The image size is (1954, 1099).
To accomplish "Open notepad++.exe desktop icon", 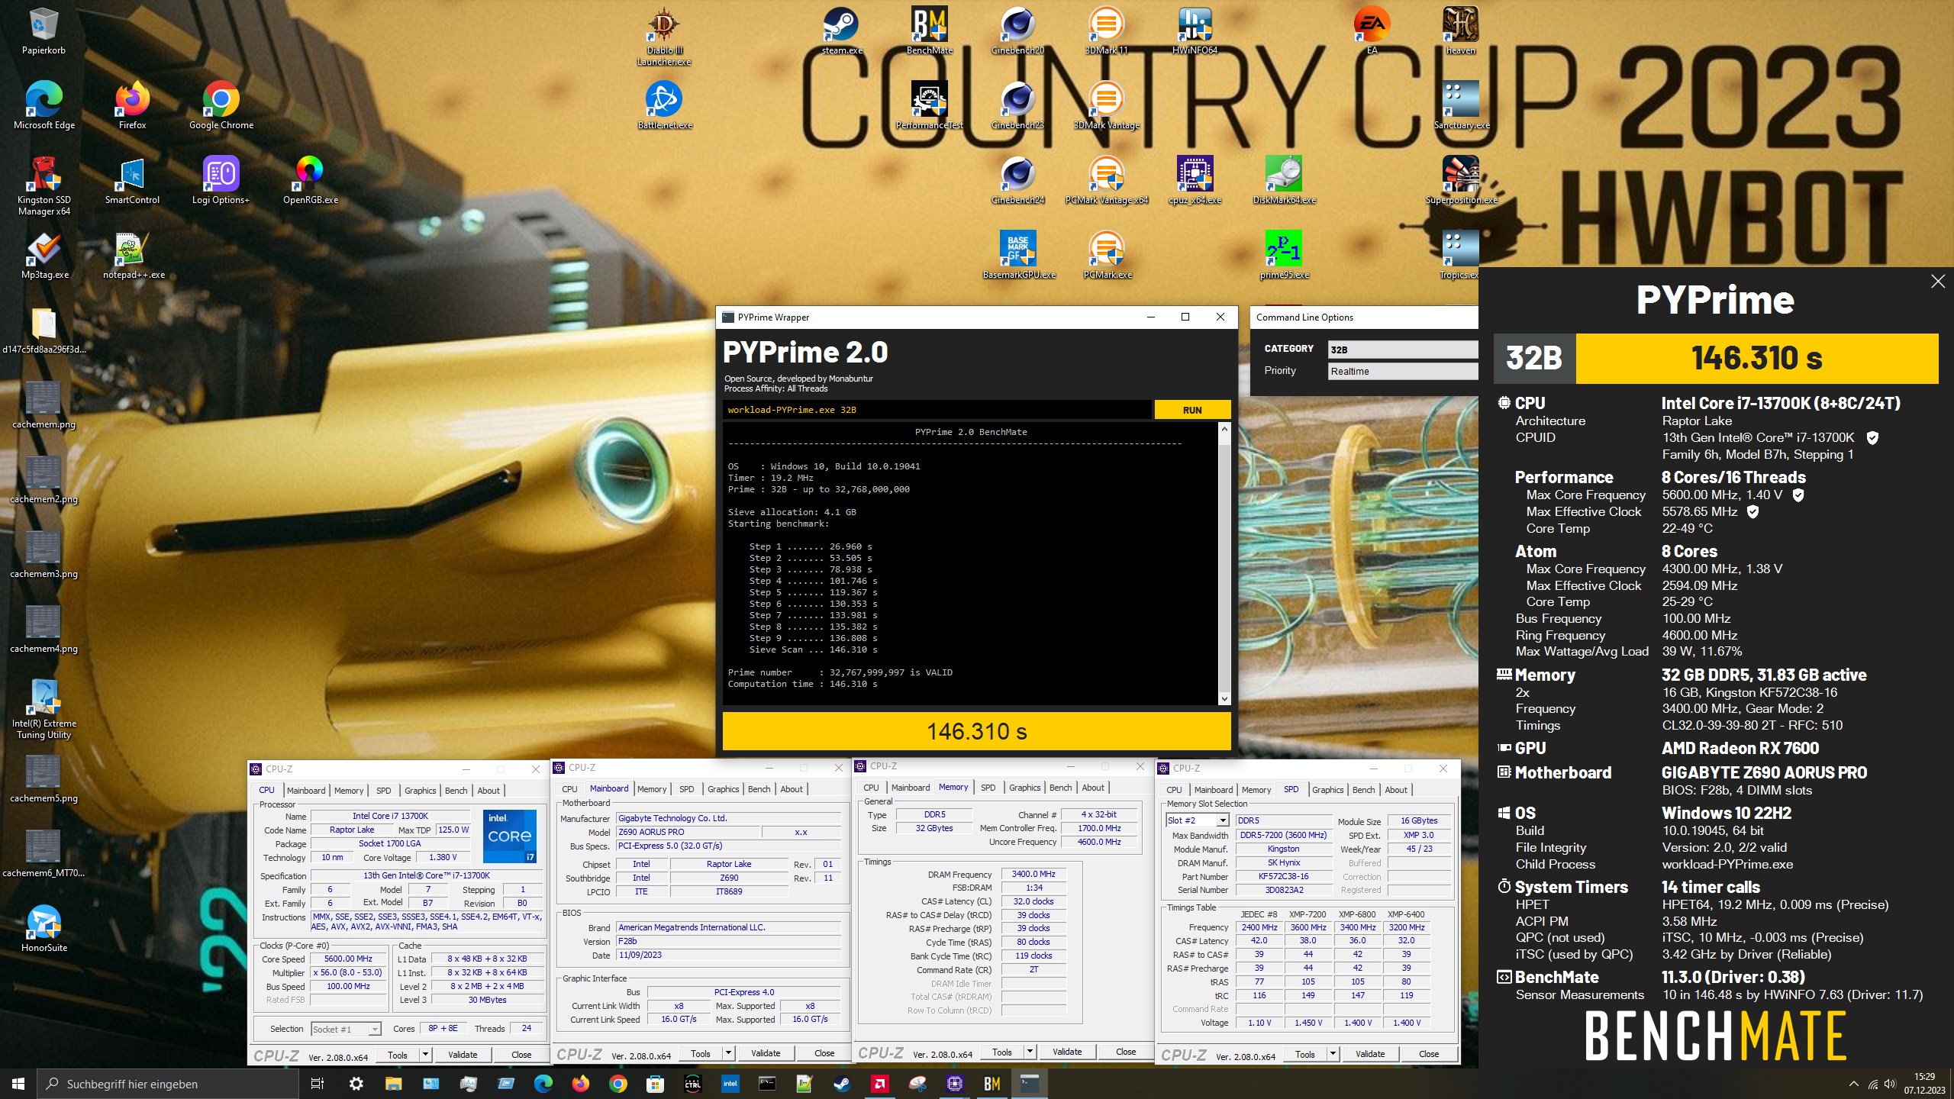I will click(x=134, y=255).
